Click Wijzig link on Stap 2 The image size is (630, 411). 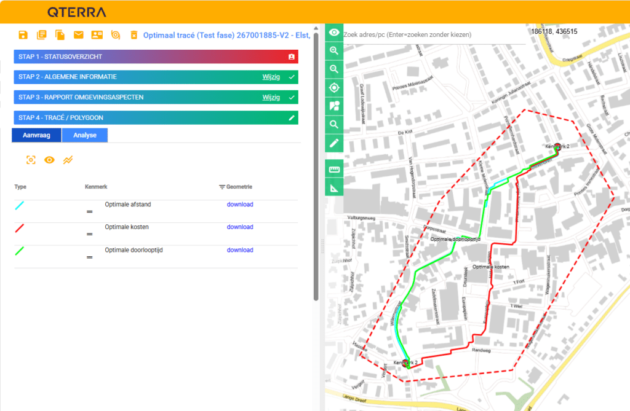[x=271, y=77]
